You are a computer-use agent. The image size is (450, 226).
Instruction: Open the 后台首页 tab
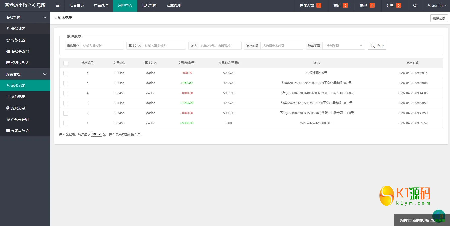click(77, 5)
